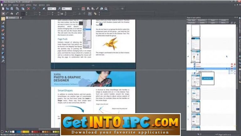
Task: Toggle the lock on the Guides layer
Action: coord(234,66)
